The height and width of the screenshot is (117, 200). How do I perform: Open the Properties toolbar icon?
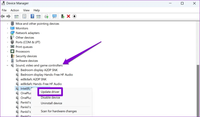pos(24,16)
